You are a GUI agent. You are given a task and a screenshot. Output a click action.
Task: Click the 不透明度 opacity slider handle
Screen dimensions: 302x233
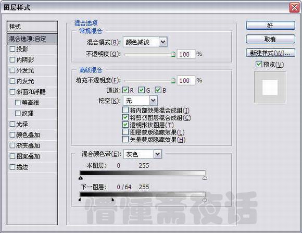[x=173, y=54]
